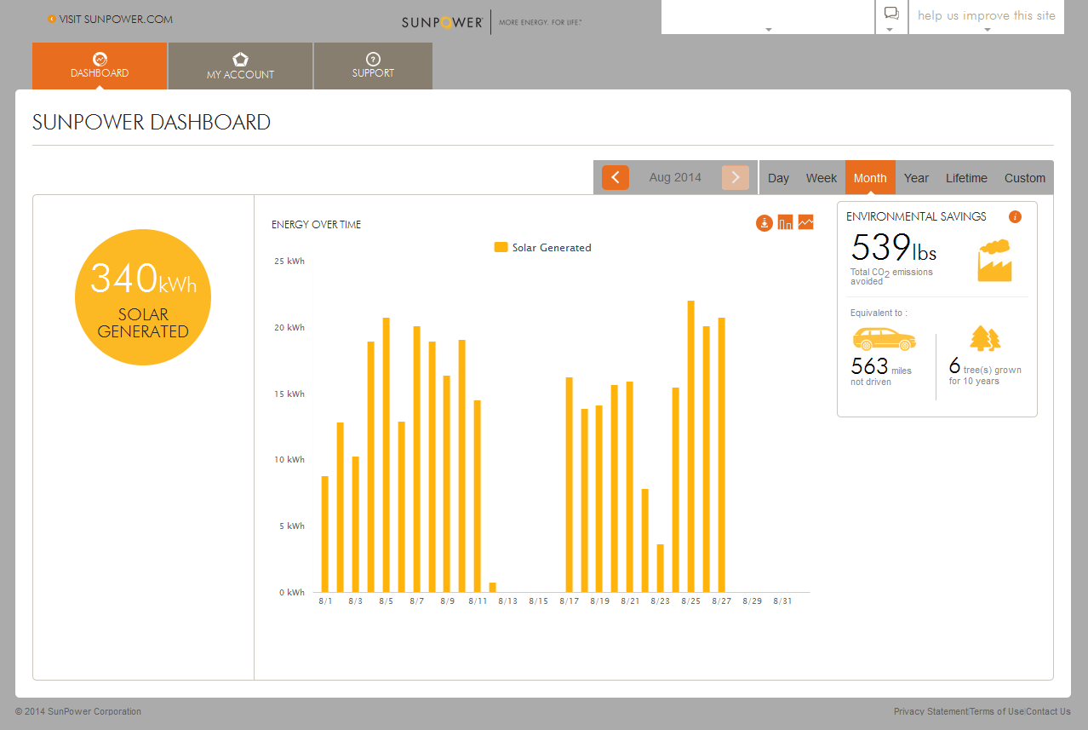The height and width of the screenshot is (730, 1088).
Task: Select the Month time range
Action: [870, 178]
